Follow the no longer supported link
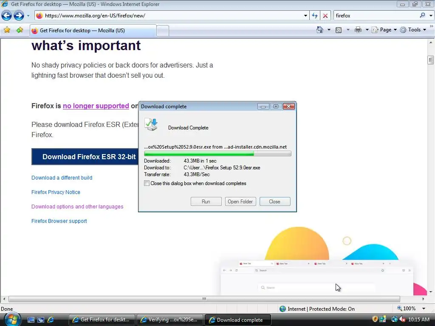The image size is (435, 326). pos(96,106)
